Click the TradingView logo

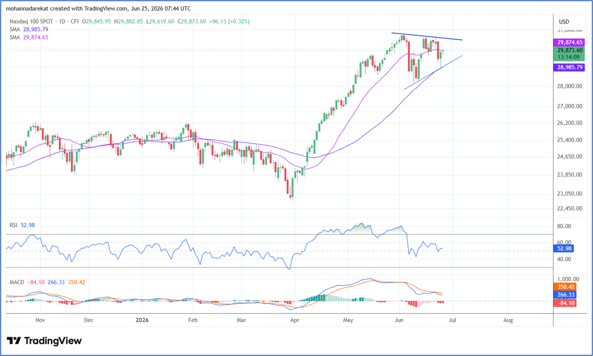(x=44, y=341)
